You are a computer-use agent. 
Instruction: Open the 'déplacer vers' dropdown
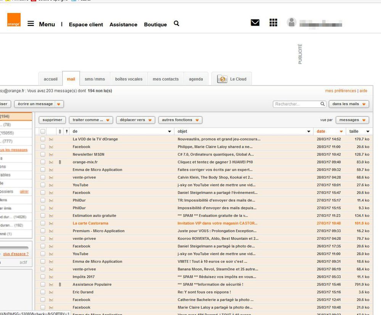point(135,120)
